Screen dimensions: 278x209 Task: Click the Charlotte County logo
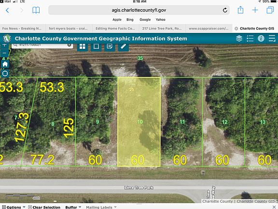[7, 38]
